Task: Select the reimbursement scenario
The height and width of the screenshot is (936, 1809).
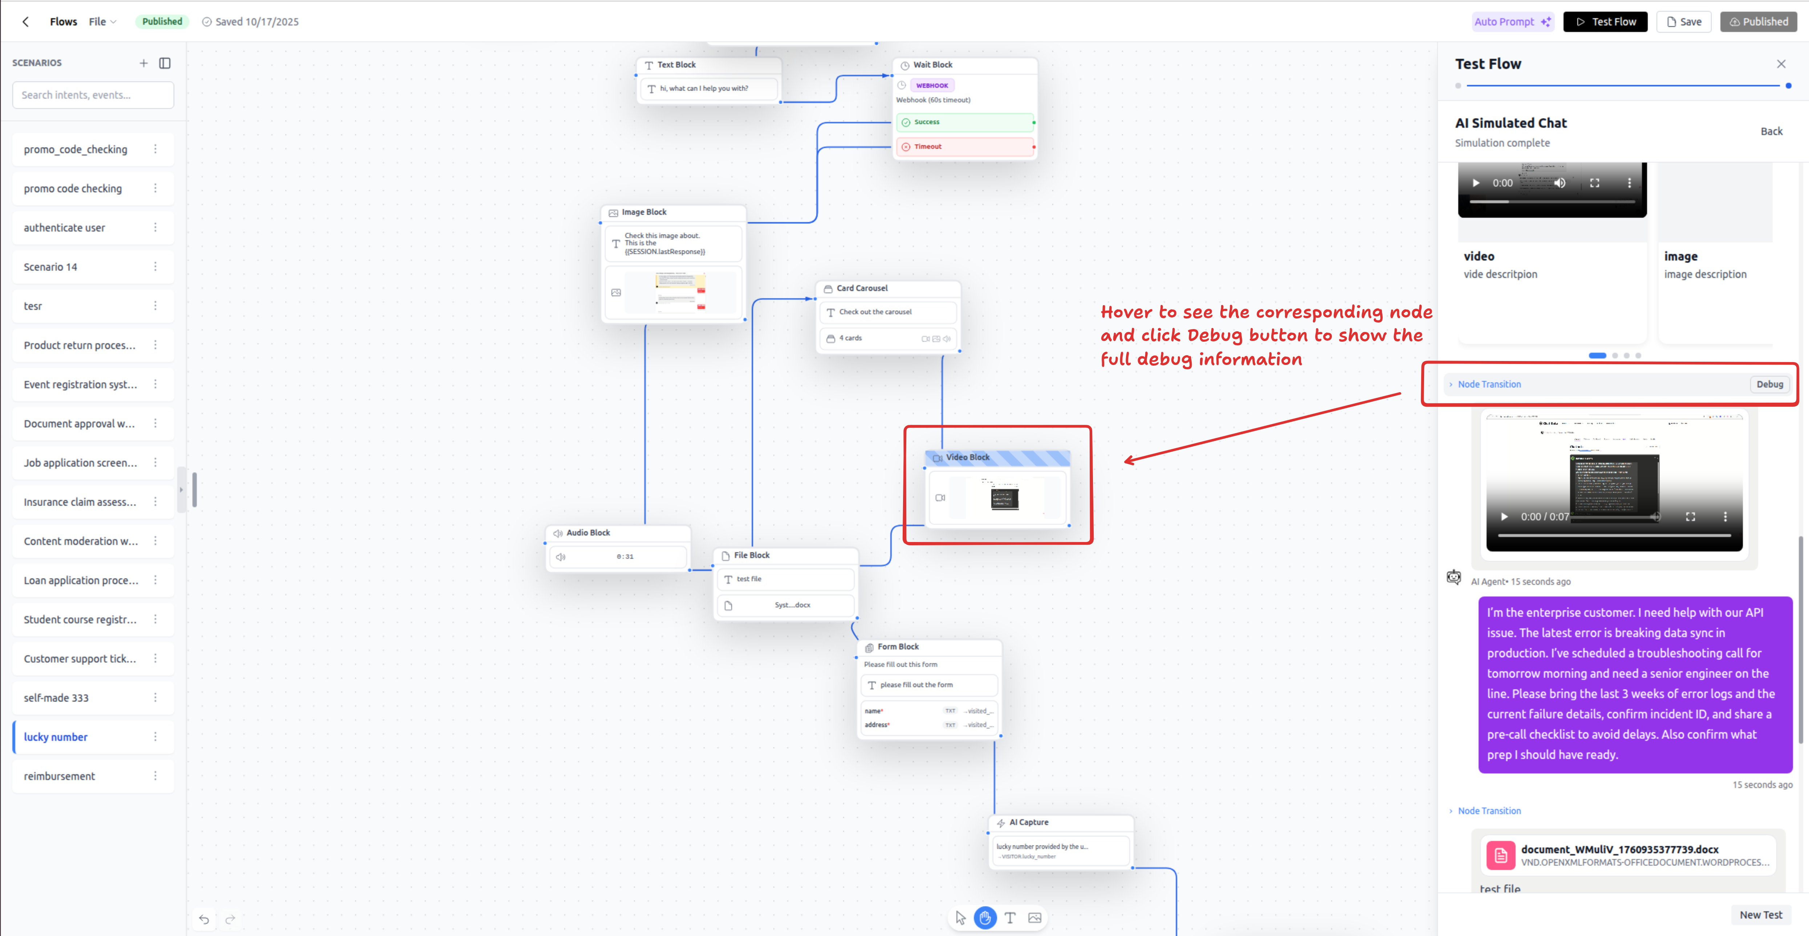Action: click(x=60, y=776)
